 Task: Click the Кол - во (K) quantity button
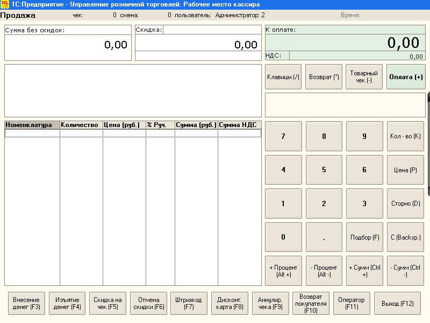406,136
